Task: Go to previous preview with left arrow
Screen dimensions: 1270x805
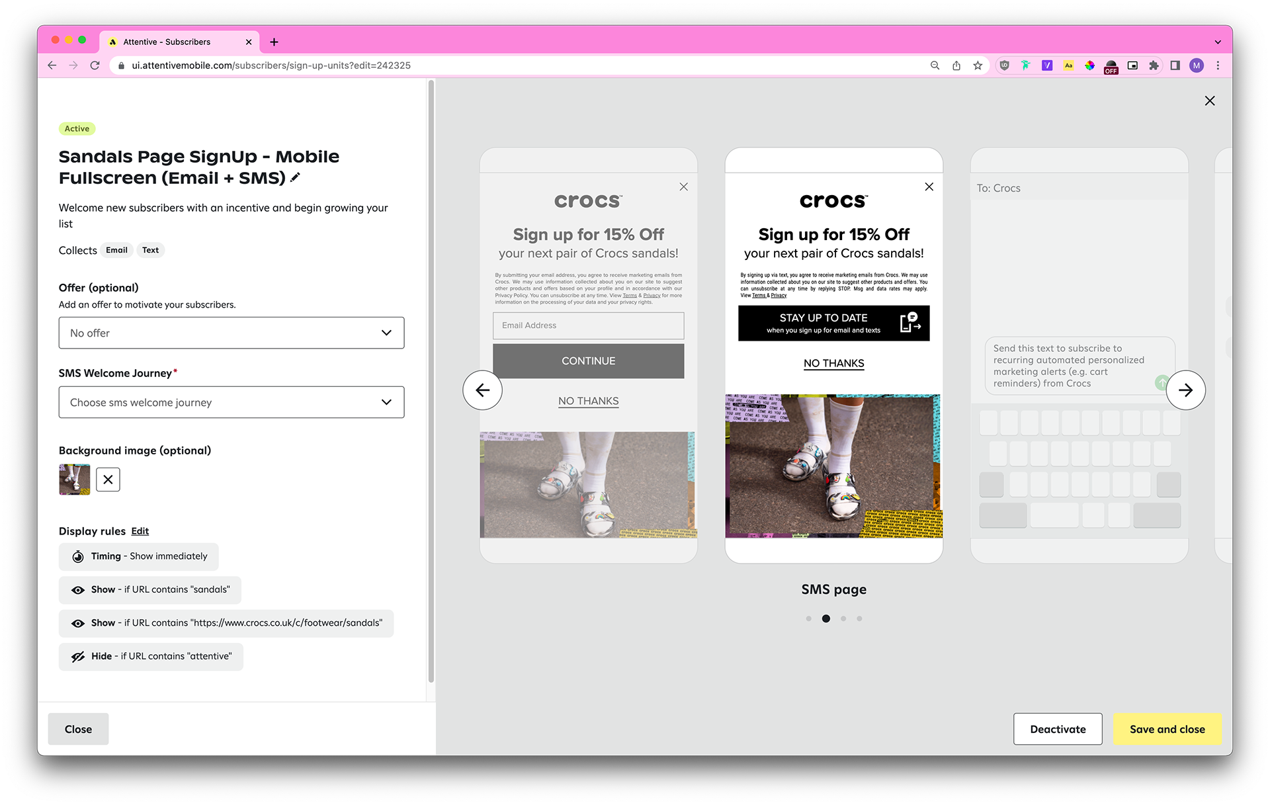Action: click(x=482, y=390)
